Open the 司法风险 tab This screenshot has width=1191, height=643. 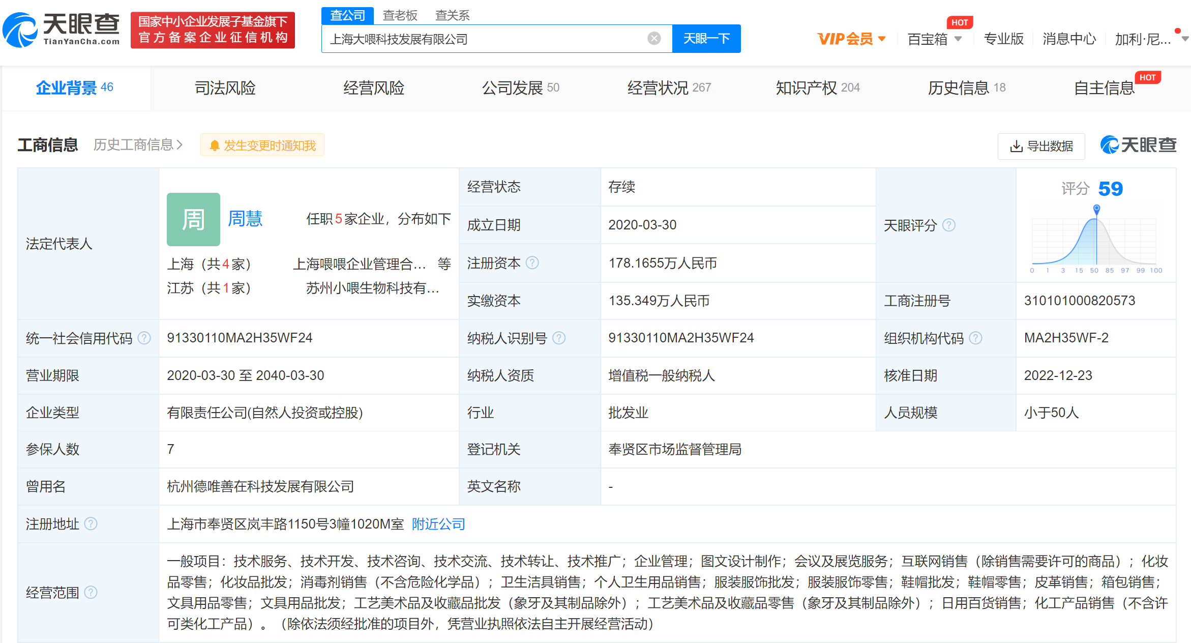point(224,87)
